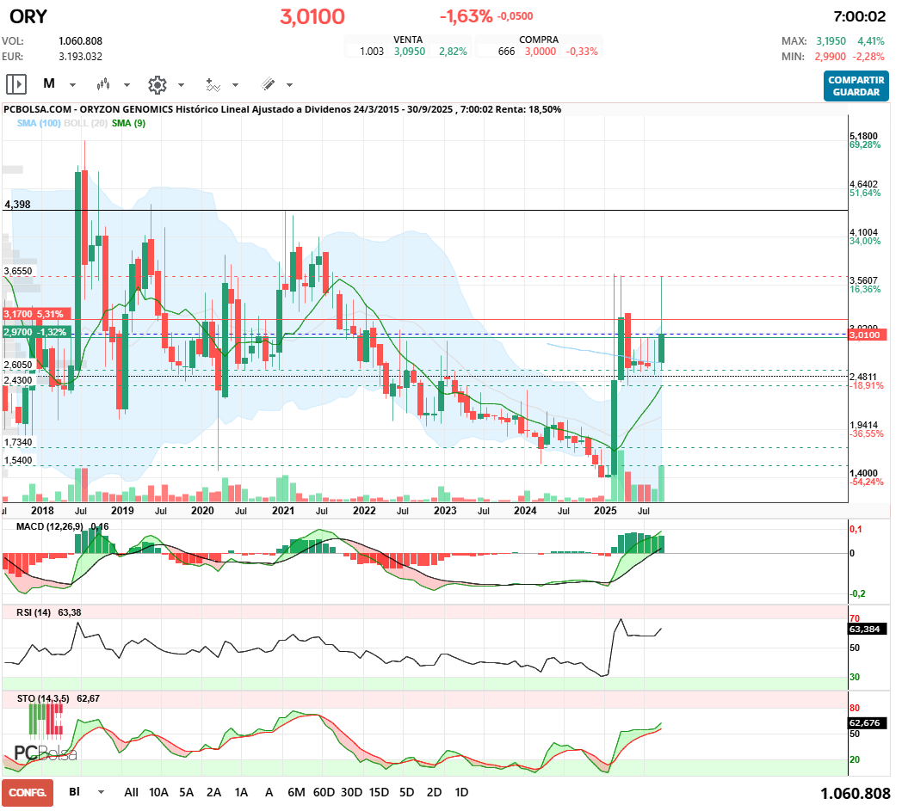
Task: Click the ORY ticker symbol
Action: click(x=28, y=16)
